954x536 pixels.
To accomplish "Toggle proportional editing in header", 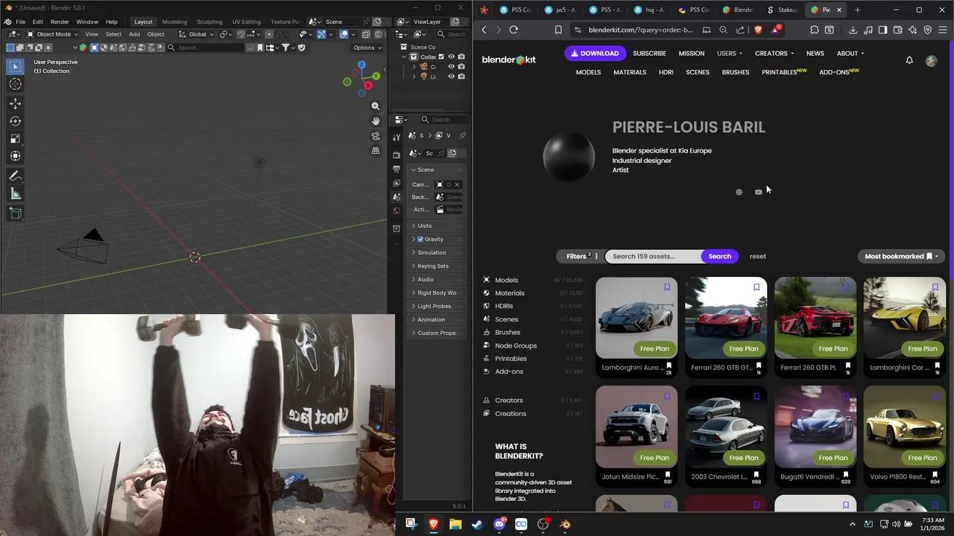I will (x=269, y=34).
